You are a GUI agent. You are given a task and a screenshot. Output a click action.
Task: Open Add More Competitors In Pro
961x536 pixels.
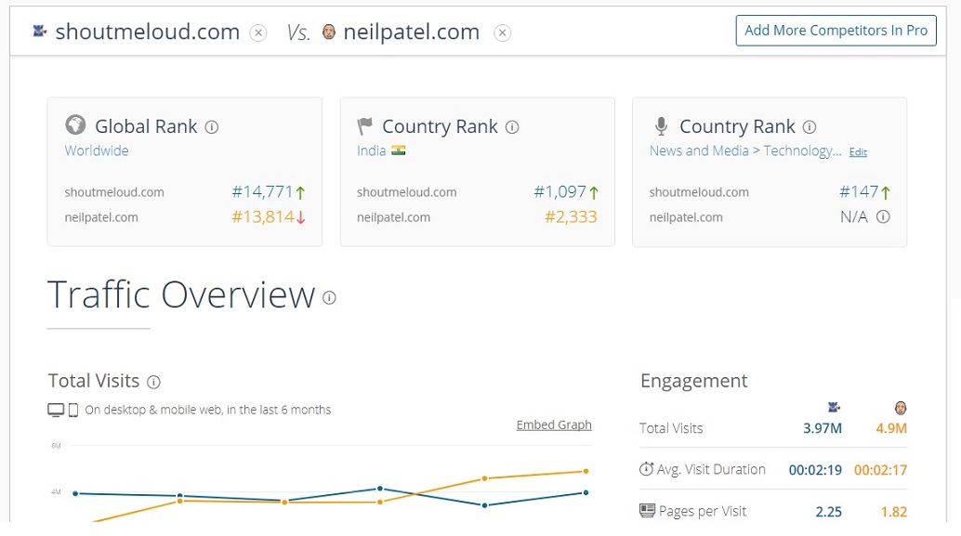click(x=836, y=31)
